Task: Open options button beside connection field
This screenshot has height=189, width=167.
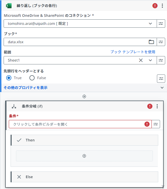Action: tap(161, 24)
